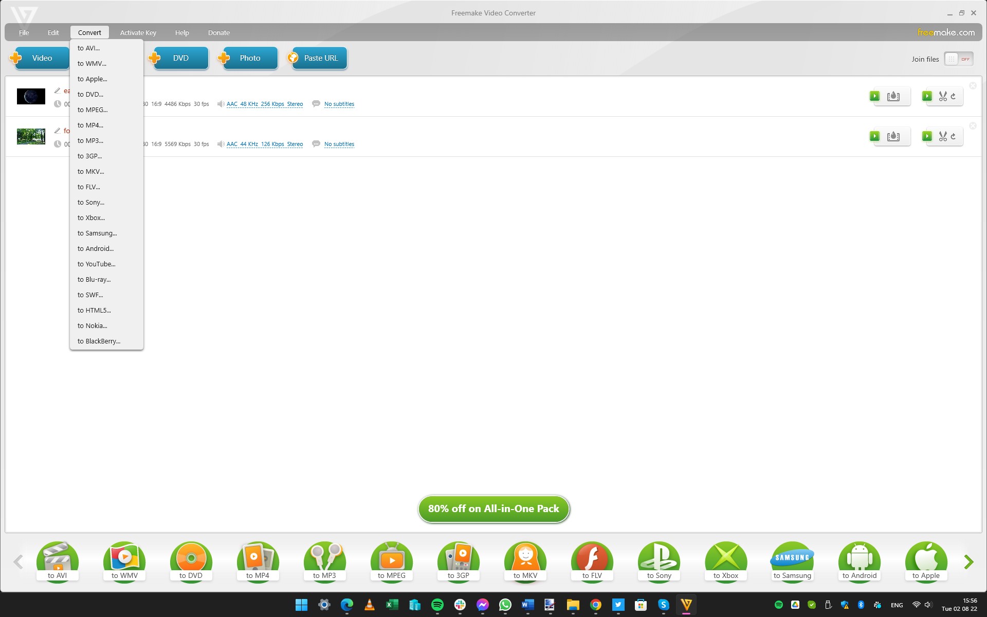Click the to 3GP phones icon
The width and height of the screenshot is (987, 617).
(459, 561)
